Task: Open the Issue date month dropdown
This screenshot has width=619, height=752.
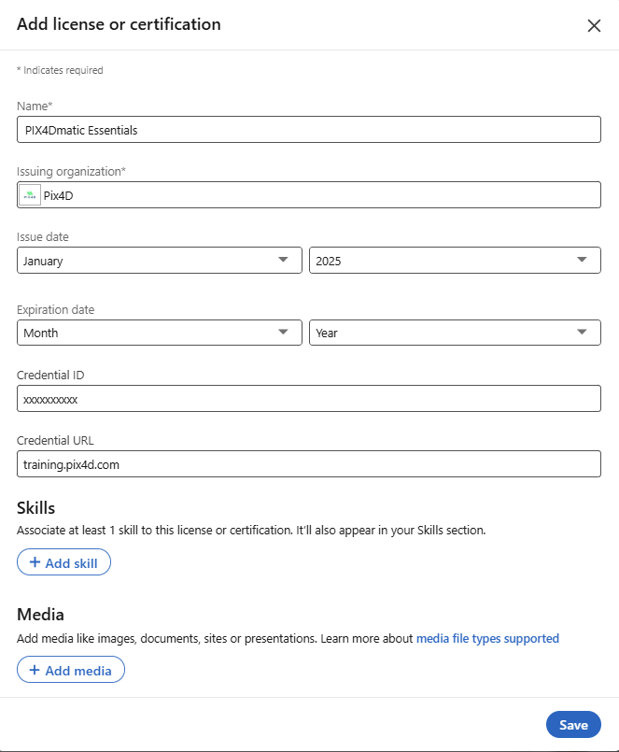Action: (x=159, y=261)
